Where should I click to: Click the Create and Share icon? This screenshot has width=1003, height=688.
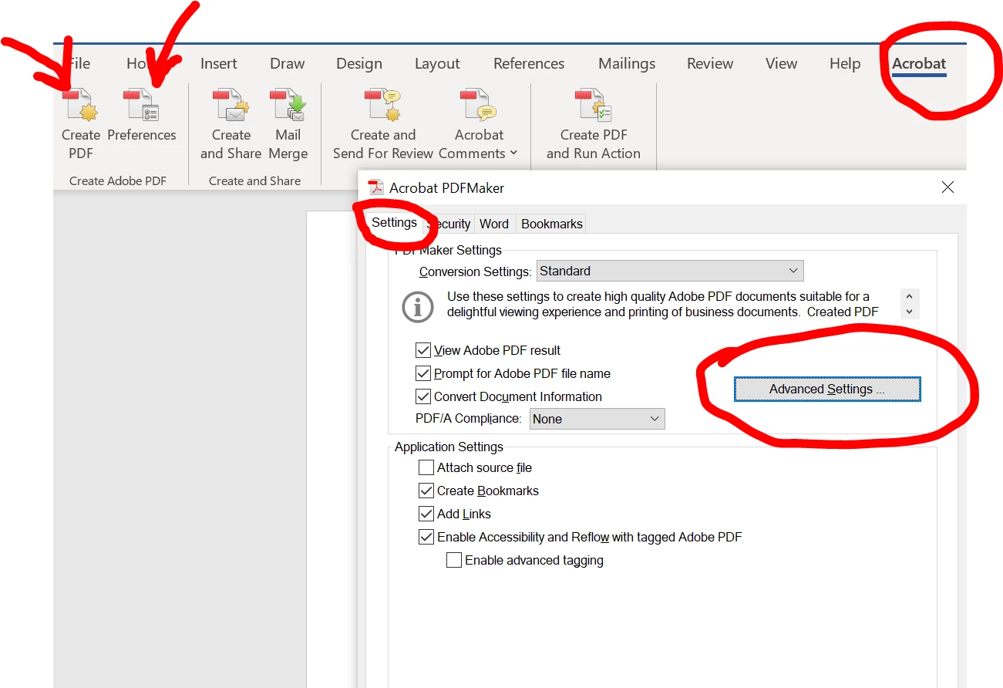(x=231, y=124)
